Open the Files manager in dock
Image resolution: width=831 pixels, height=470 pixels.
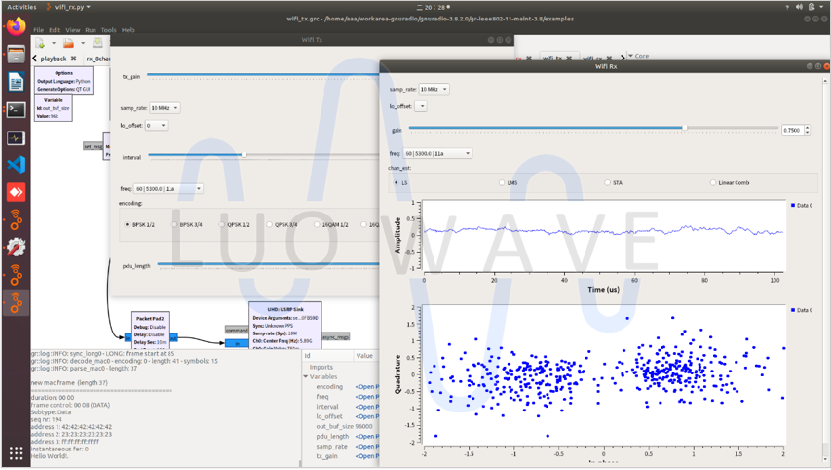click(16, 55)
